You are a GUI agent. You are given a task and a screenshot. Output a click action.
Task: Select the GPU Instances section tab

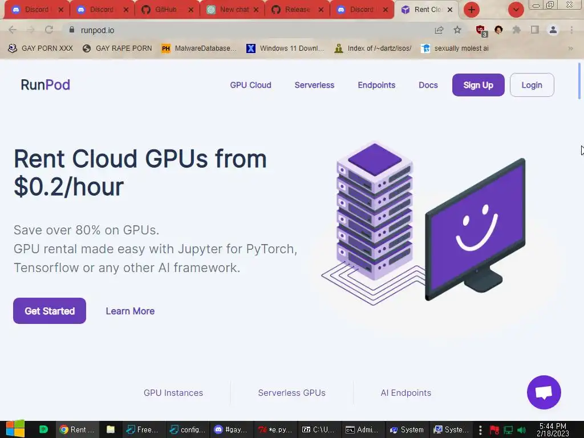point(173,392)
